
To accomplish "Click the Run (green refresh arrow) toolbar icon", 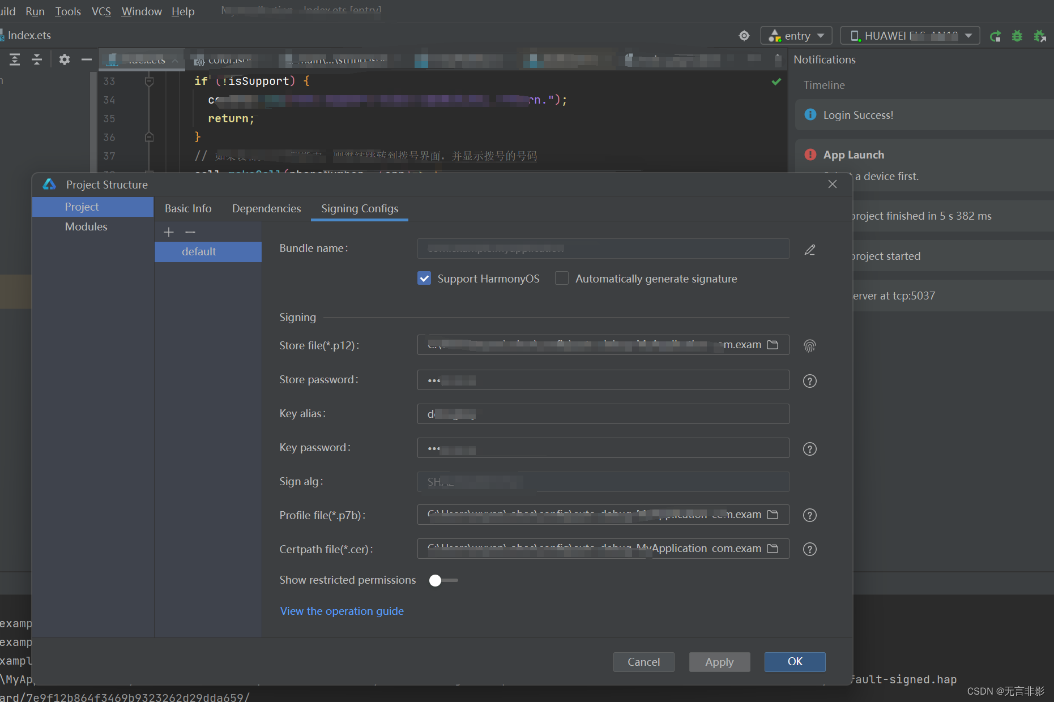I will click(995, 36).
